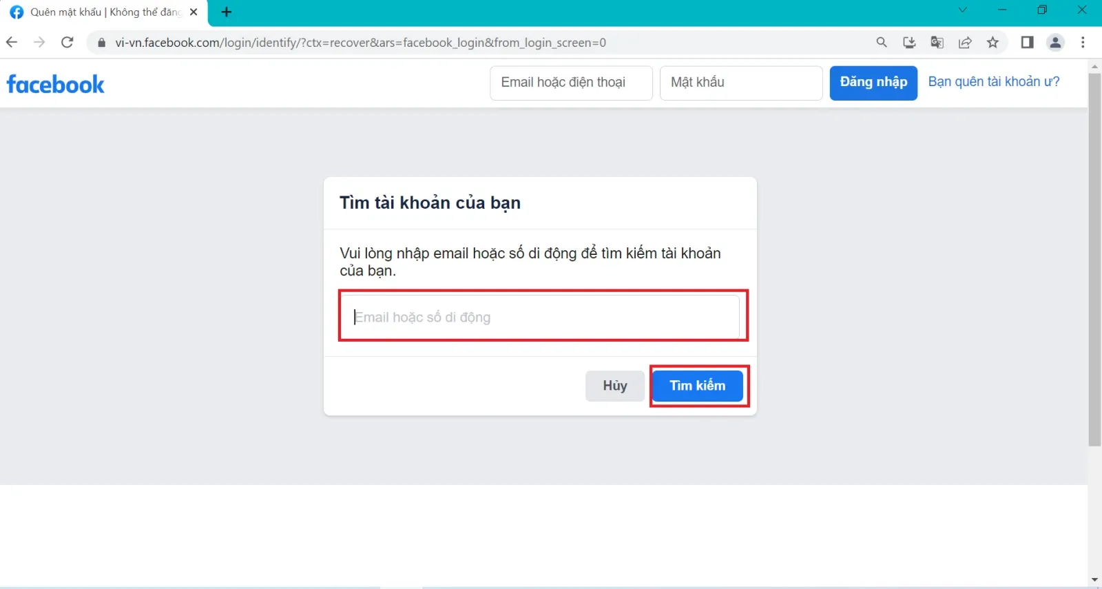1102x589 pixels.
Task: Focus the Mật khẩu password field
Action: (741, 83)
